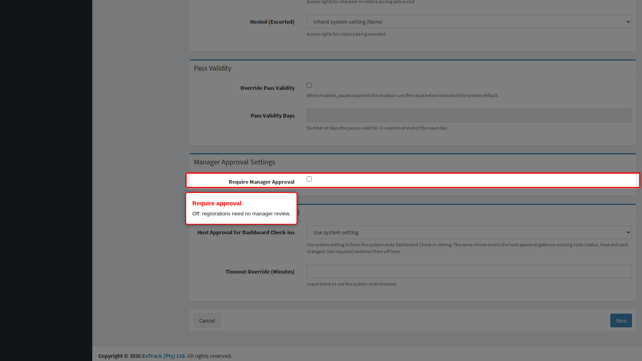Click 'Leave blank to use the system-wide timeout' hint
Image resolution: width=642 pixels, height=361 pixels.
(x=352, y=284)
